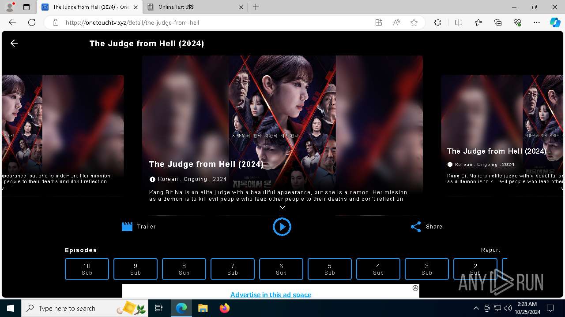Show hidden system tray icons

pyautogui.click(x=476, y=308)
